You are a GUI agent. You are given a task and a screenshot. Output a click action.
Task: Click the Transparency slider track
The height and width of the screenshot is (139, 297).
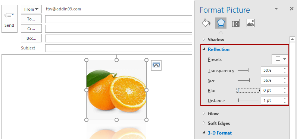(248, 70)
